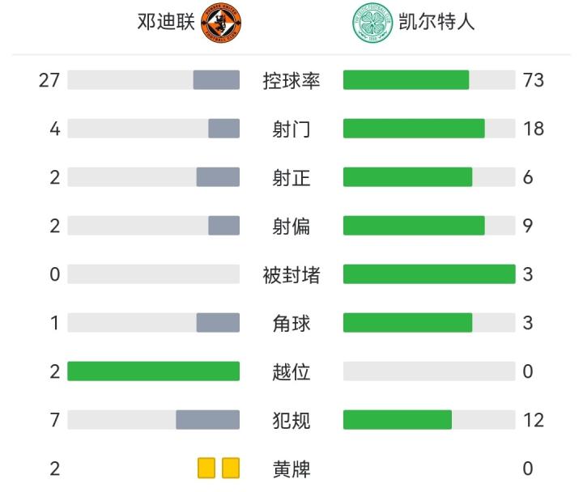Click the 射正 stat label
The height and width of the screenshot is (492, 583).
pos(291,177)
